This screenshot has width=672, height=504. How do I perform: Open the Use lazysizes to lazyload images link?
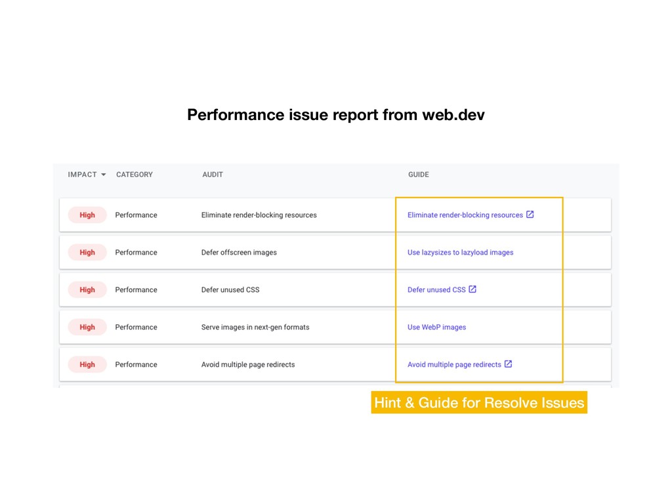460,253
